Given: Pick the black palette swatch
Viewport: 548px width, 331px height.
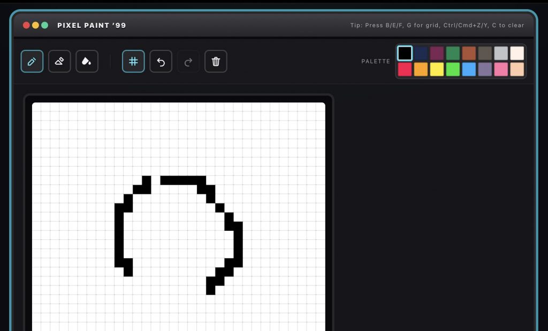Looking at the screenshot, I should click(405, 53).
